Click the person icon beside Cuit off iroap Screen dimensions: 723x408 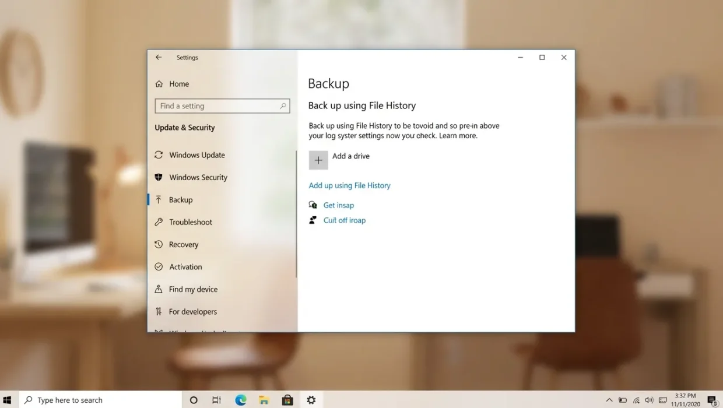point(313,220)
